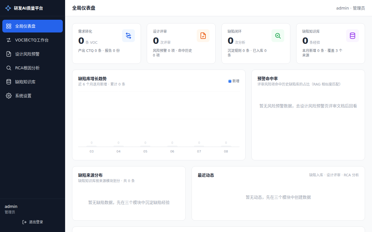Click the 退出登录 logout arrow icon
Viewport: 372px width, 232px height.
click(x=24, y=222)
